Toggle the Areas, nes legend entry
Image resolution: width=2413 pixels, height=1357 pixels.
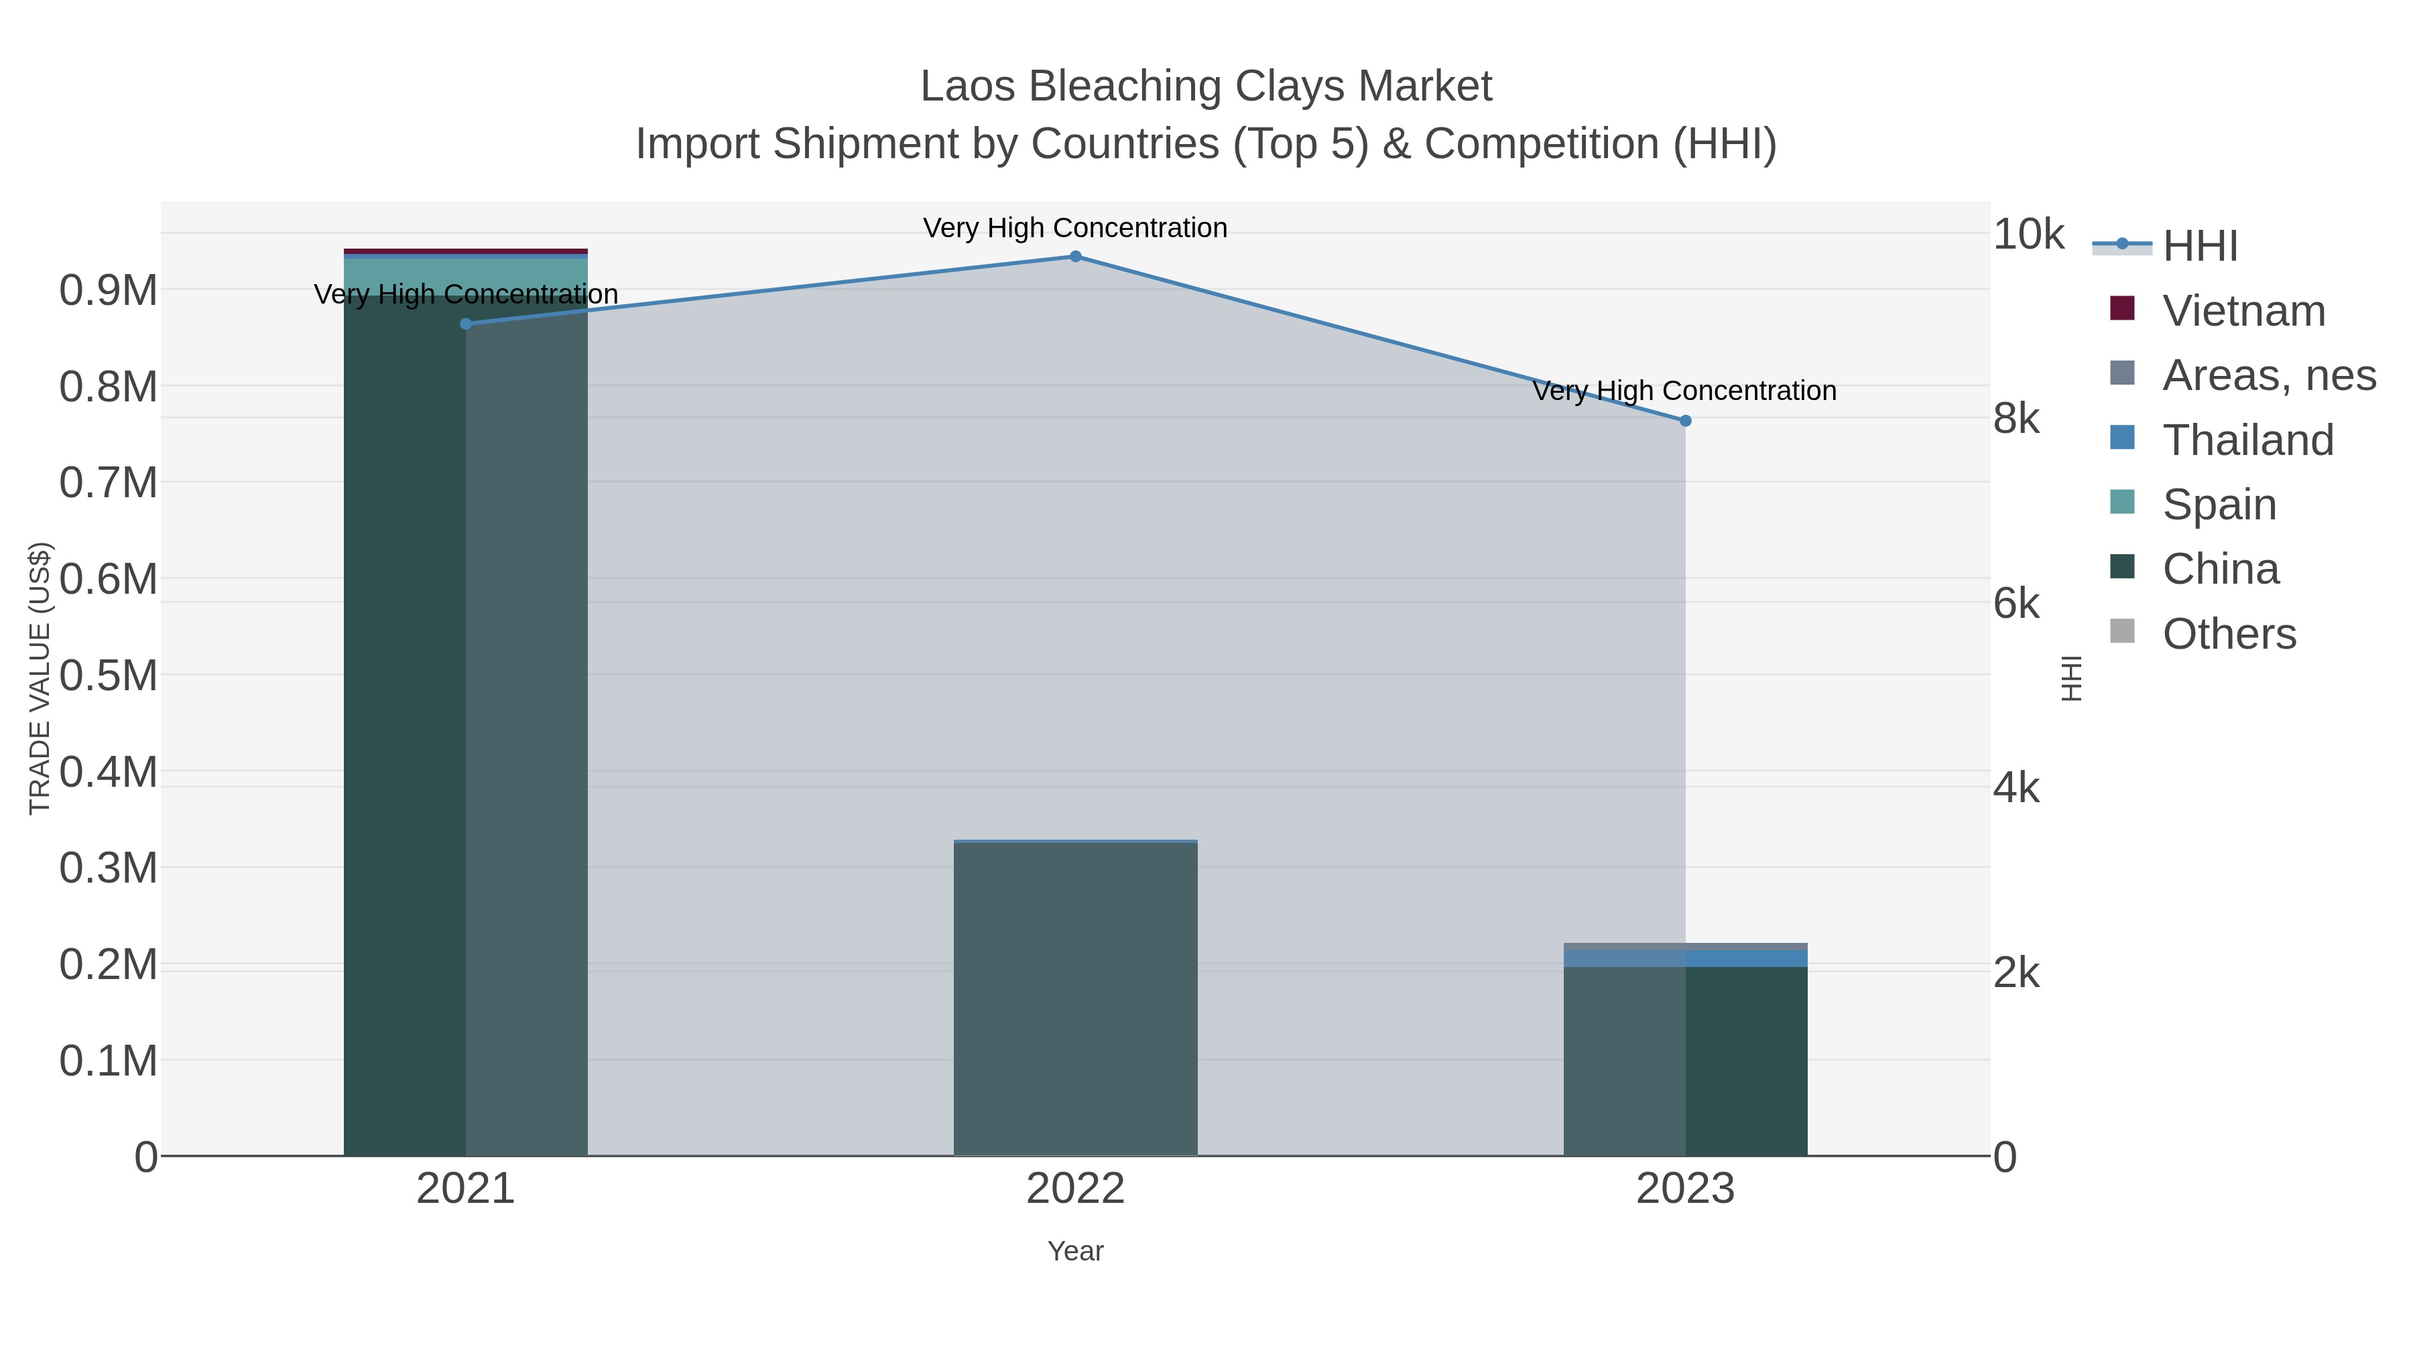pyautogui.click(x=2243, y=375)
